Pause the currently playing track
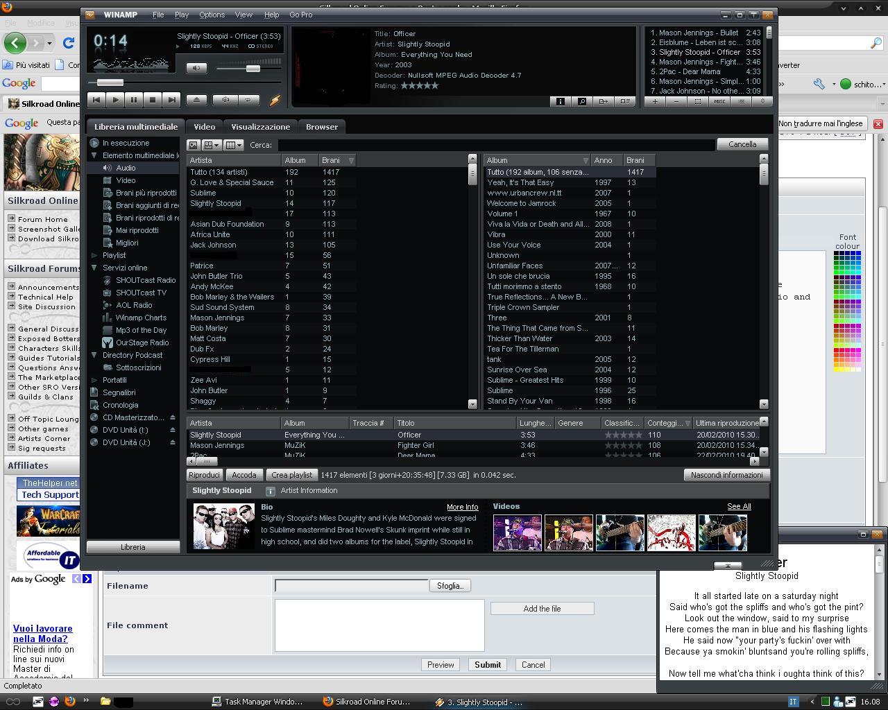The height and width of the screenshot is (710, 888). [134, 100]
